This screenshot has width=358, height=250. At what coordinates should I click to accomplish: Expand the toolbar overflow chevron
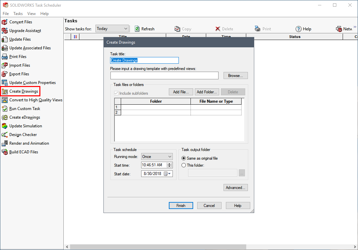(x=355, y=27)
